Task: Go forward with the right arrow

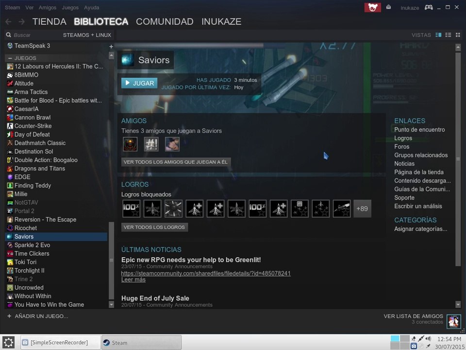Action: pos(21,21)
